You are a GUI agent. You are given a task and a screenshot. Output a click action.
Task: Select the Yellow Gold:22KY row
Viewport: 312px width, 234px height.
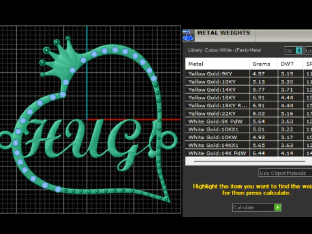[x=248, y=113]
